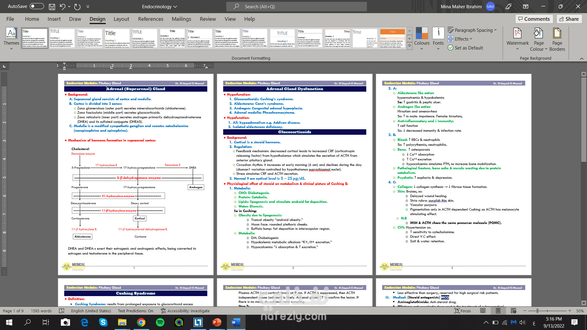587x330 pixels.
Task: Enable Focus mode
Action: [x=463, y=311]
